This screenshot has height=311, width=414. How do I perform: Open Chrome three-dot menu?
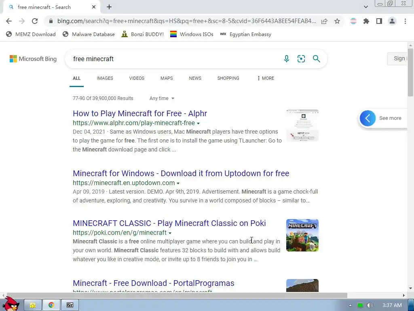(x=405, y=21)
